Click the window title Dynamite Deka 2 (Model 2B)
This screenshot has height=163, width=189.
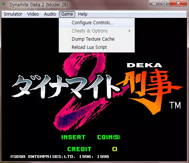tap(39, 5)
